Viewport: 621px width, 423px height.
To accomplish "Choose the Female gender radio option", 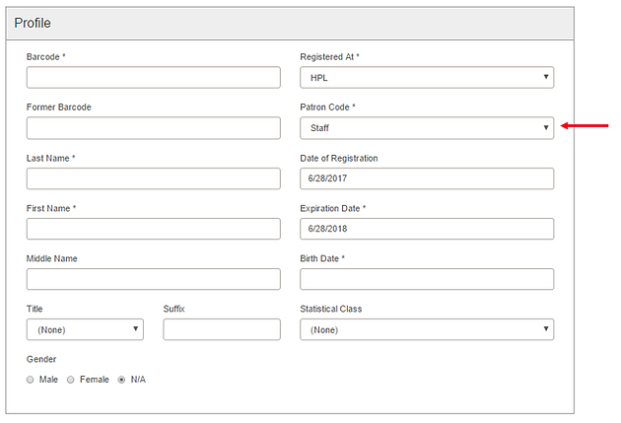I will click(x=71, y=380).
